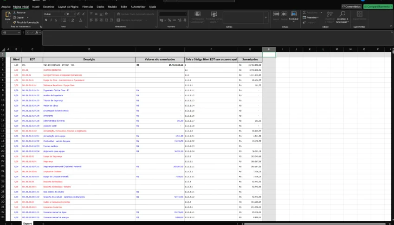
Task: Open the font name dropdown showing Dubai
Action: pos(65,14)
